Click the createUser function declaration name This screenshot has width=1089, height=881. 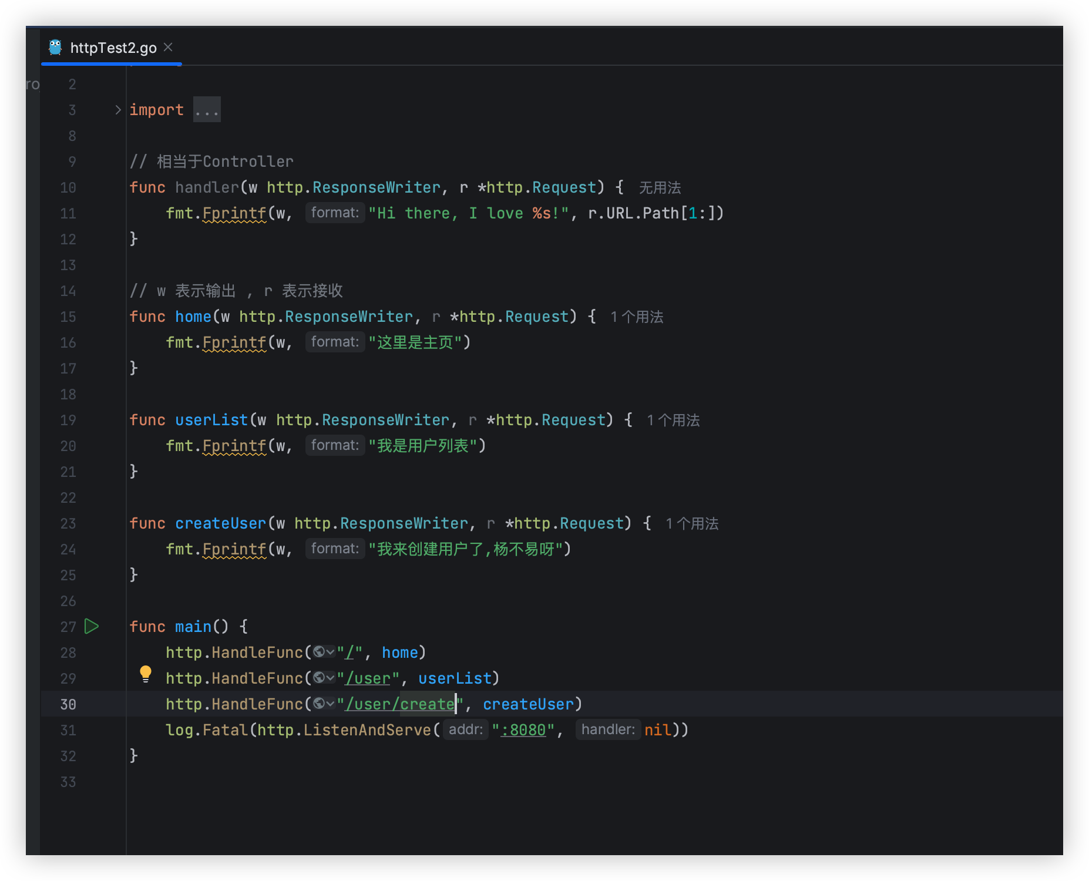pos(221,523)
